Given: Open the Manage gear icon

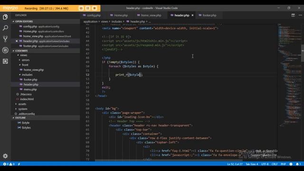Looking at the screenshot, I should tap(5, 156).
